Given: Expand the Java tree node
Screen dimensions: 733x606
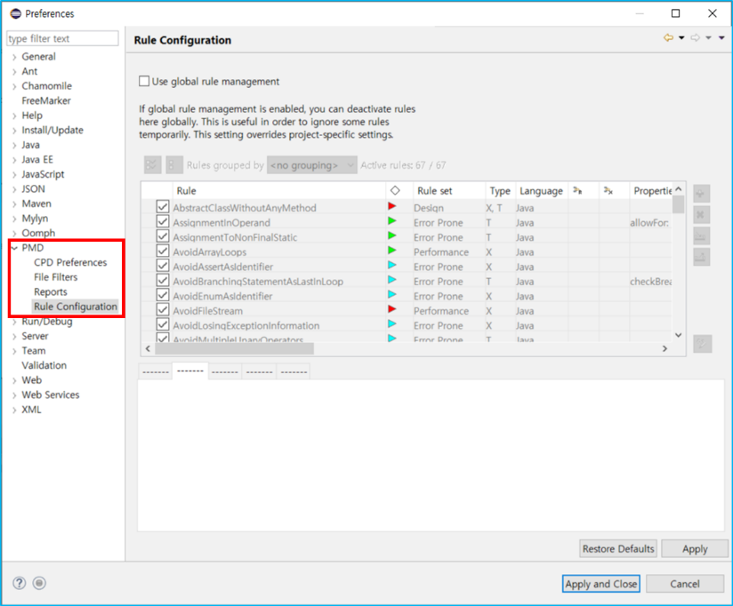Looking at the screenshot, I should [x=14, y=145].
